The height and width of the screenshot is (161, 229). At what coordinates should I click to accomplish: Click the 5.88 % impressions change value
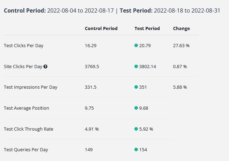click(180, 87)
